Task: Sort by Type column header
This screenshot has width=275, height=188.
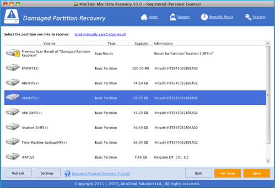Action: coord(111,43)
